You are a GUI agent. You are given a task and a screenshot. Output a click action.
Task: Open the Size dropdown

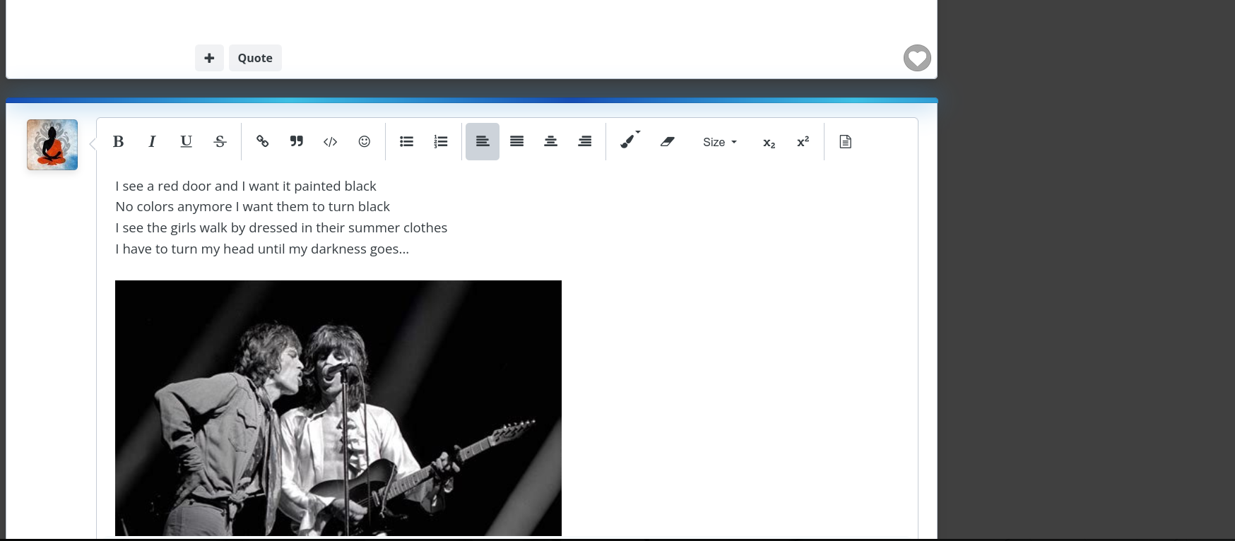[x=720, y=142]
